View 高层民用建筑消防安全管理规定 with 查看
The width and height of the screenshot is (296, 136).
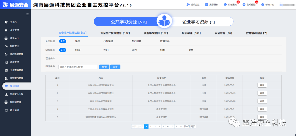tap(262, 117)
